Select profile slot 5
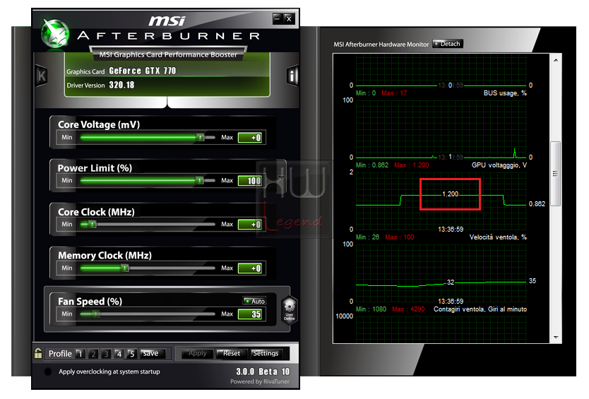589x399 pixels. [131, 354]
